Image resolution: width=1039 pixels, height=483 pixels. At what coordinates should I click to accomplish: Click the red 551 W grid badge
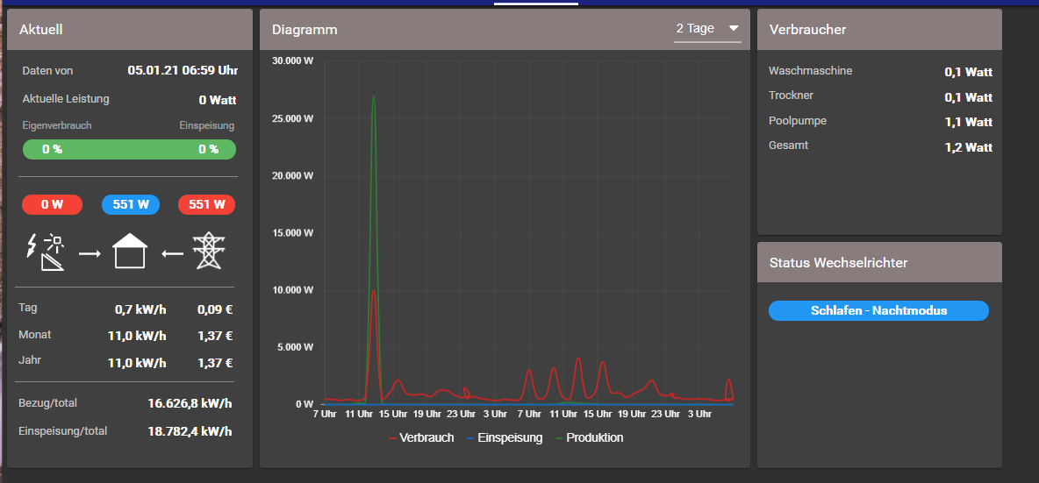click(x=207, y=204)
